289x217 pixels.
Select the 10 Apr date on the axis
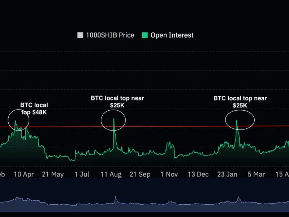pyautogui.click(x=24, y=174)
